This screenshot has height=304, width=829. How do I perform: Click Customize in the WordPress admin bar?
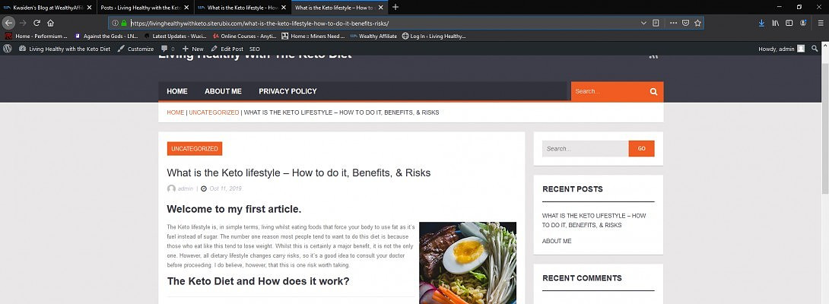pos(135,49)
